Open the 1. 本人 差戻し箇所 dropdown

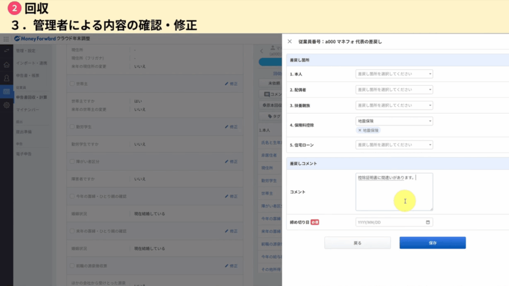pos(394,74)
